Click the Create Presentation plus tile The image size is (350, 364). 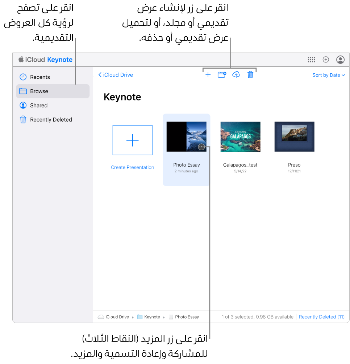[x=132, y=140]
